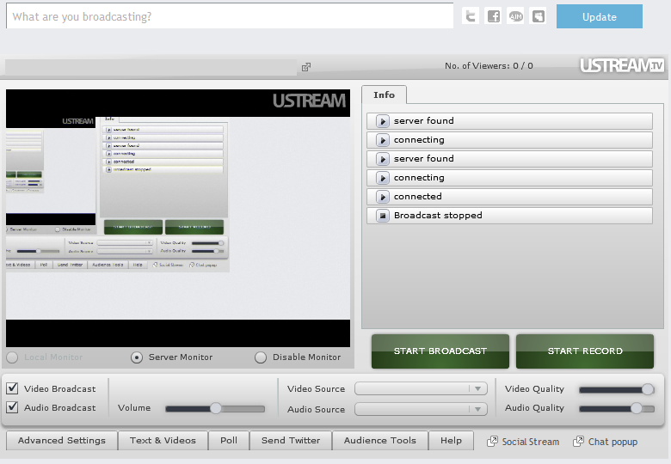
Task: Click the play icon on second 'connecting' row
Action: click(383, 178)
